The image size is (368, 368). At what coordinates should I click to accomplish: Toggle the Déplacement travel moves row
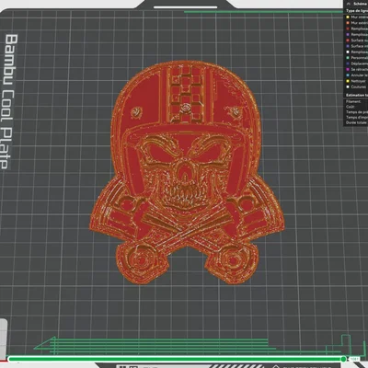357,63
